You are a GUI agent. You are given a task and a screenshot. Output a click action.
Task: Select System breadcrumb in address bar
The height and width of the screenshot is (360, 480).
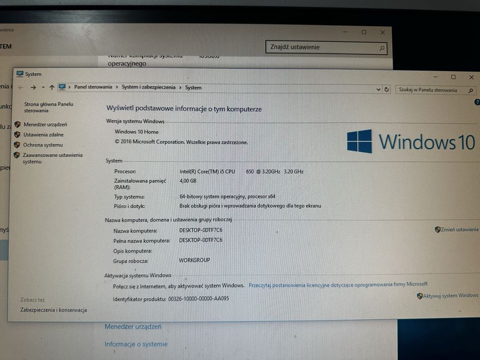click(x=193, y=87)
